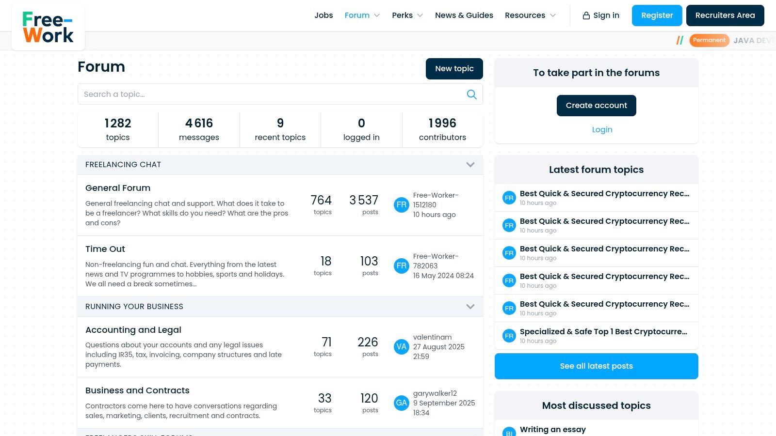This screenshot has width=776, height=436.
Task: Open Business and Contracts category
Action: point(137,390)
